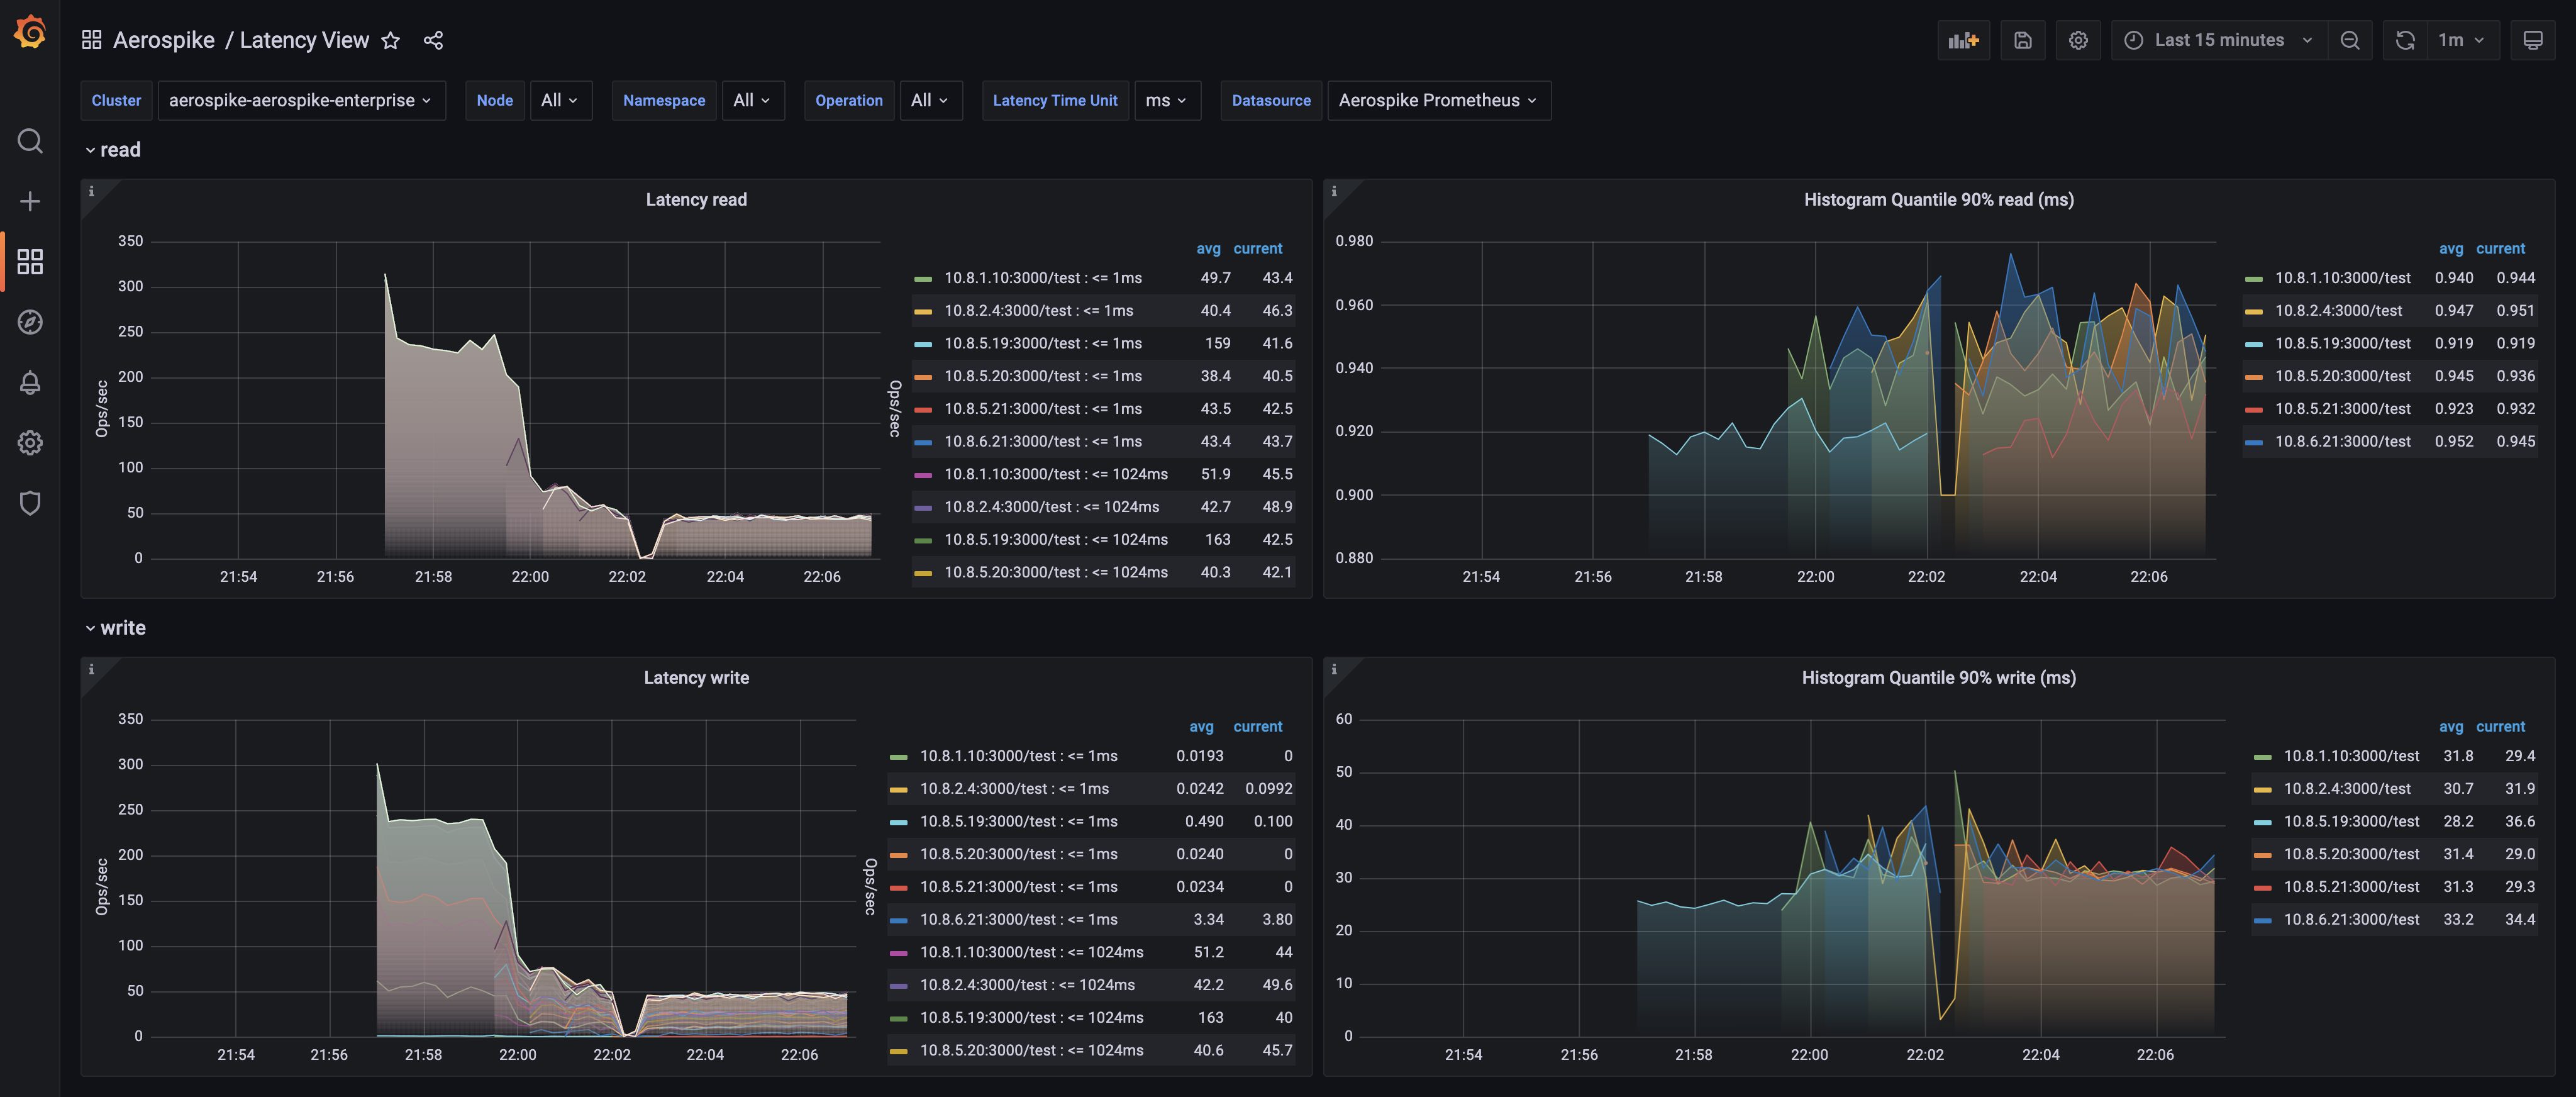Screen dimensions: 2576x1097
Task: Open the Alerting bell icon in sidebar
Action: pos(30,383)
